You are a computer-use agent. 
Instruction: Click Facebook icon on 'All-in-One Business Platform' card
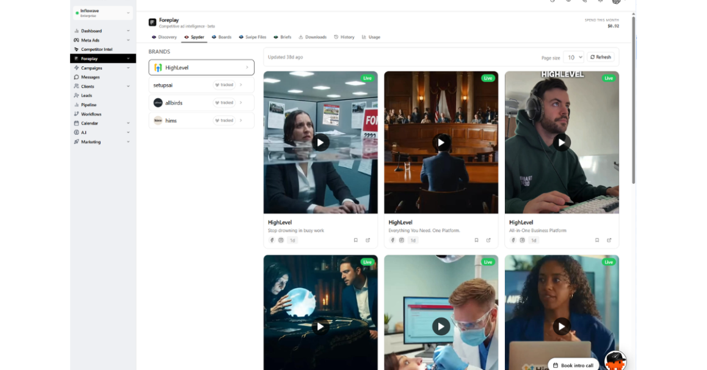[513, 240]
